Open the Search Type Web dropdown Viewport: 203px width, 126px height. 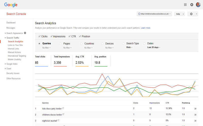coord(129,47)
